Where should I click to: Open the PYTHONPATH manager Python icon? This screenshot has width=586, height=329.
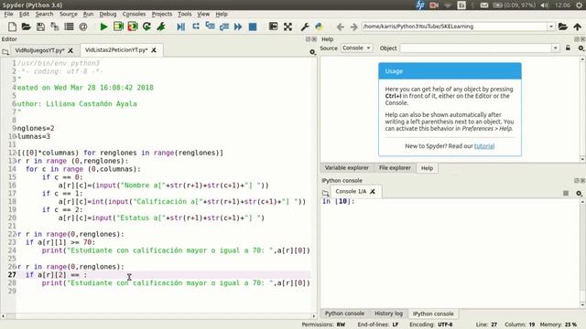pyautogui.click(x=319, y=27)
